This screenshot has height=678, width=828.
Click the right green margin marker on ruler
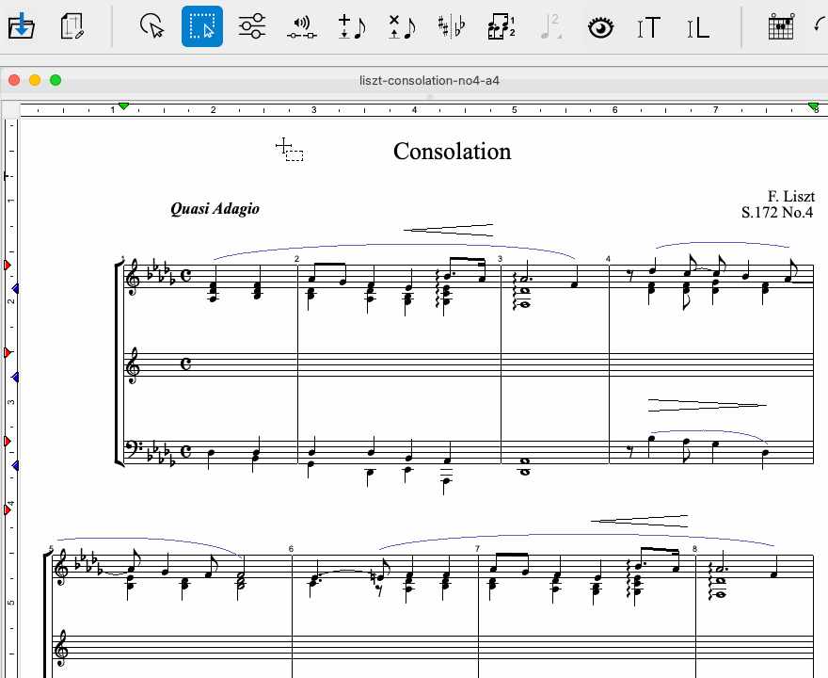813,106
